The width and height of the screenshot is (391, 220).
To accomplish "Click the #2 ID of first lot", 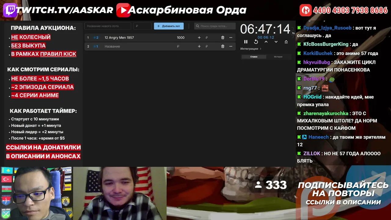I will (x=96, y=38).
